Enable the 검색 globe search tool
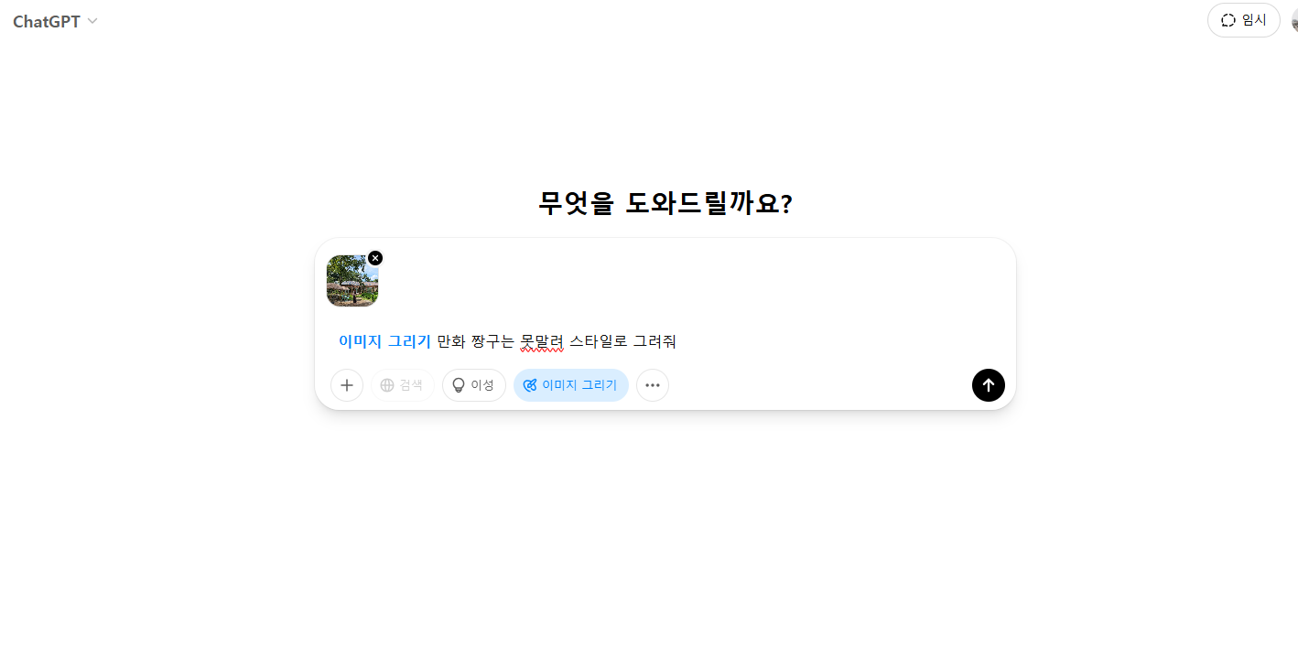1298x657 pixels. [x=403, y=385]
